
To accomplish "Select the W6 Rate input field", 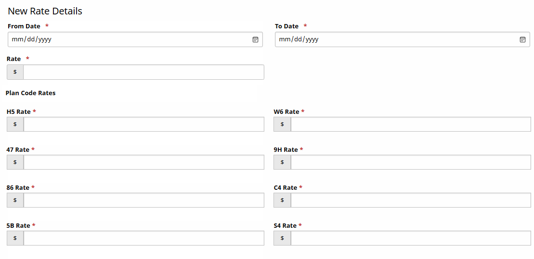I will coord(411,124).
